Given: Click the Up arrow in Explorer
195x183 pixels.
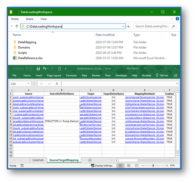Looking at the screenshot, I should (x=17, y=26).
